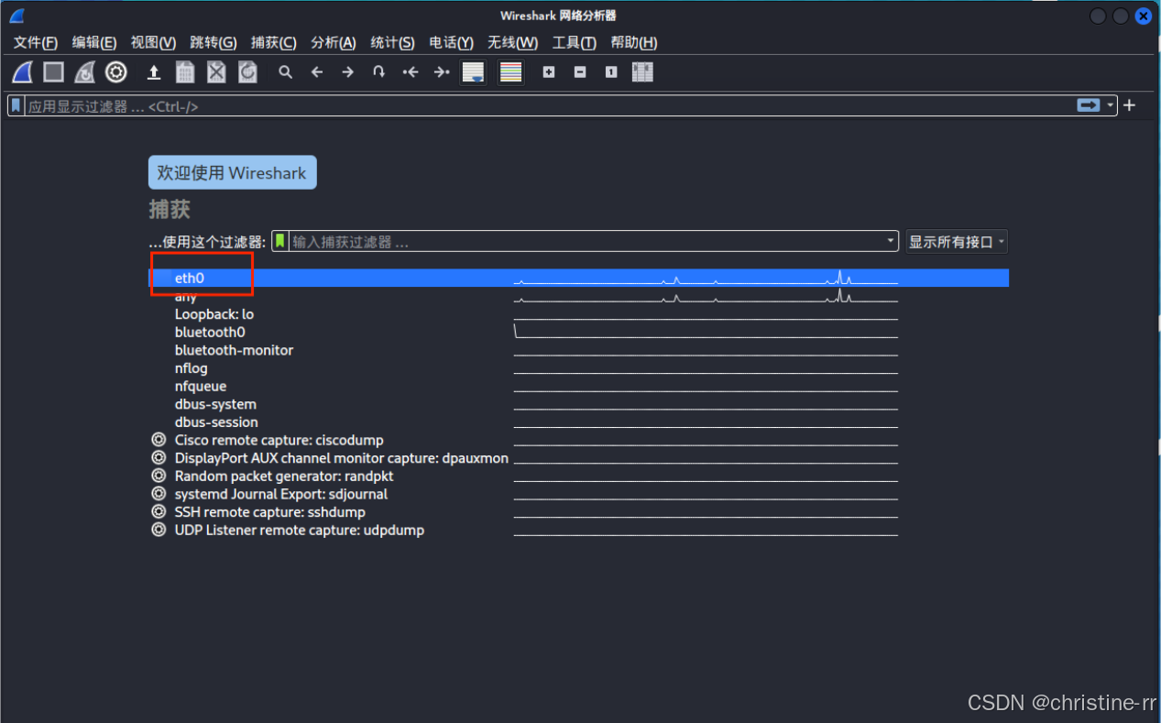Click into the display filter input field
The width and height of the screenshot is (1161, 723).
click(x=550, y=105)
